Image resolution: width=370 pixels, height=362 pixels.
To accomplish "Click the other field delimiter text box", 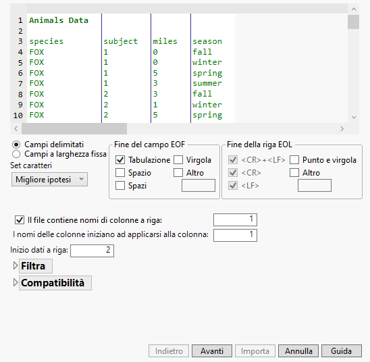I will [199, 185].
